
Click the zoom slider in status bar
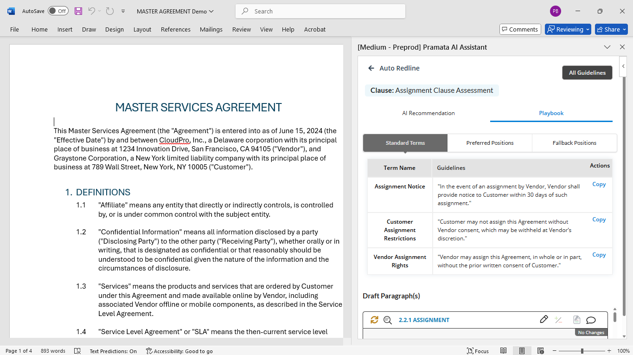pyautogui.click(x=582, y=351)
